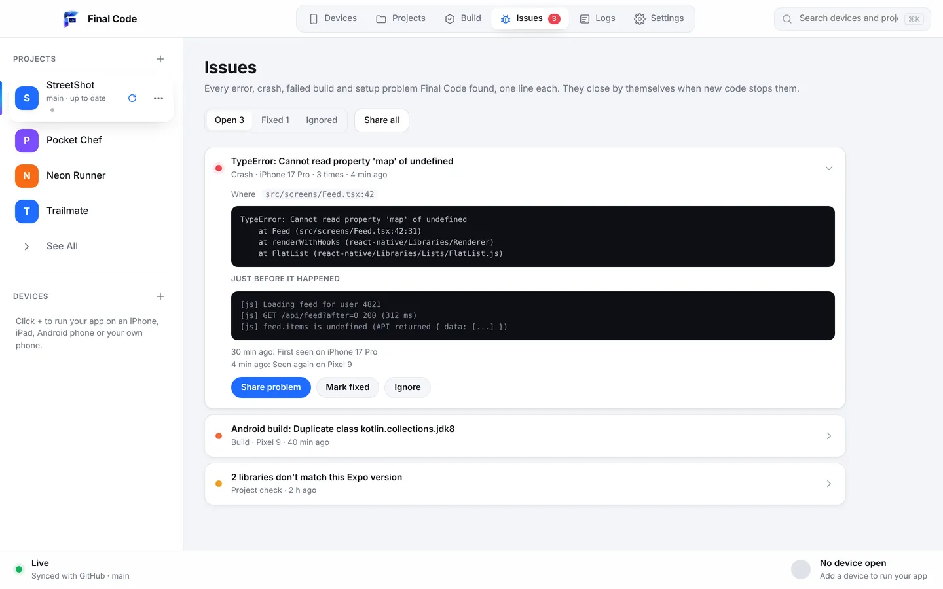
Task: Go to the Projects tab
Action: coord(401,18)
